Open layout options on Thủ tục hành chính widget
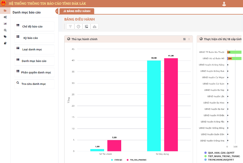This screenshot has width=243, height=163. point(184,39)
